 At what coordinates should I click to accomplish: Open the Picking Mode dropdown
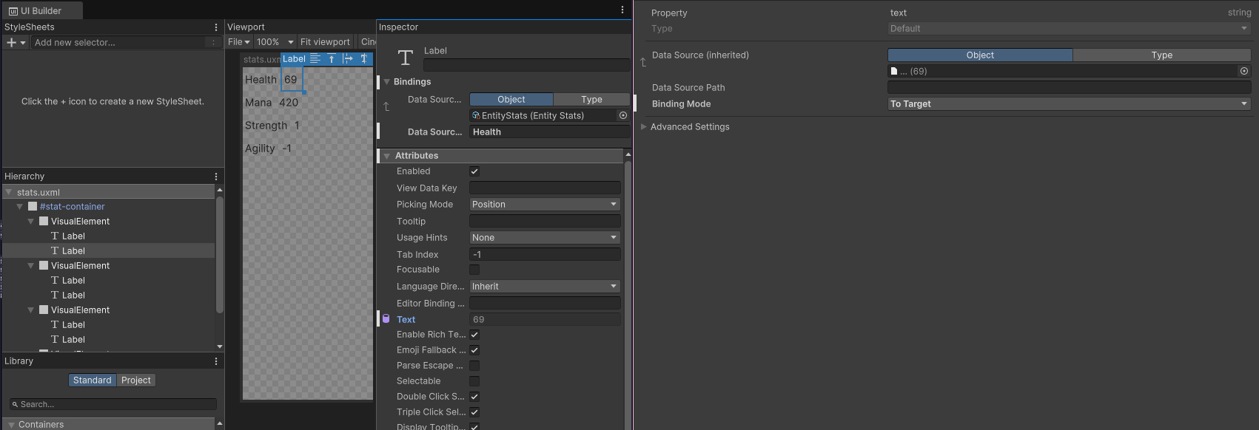tap(545, 205)
